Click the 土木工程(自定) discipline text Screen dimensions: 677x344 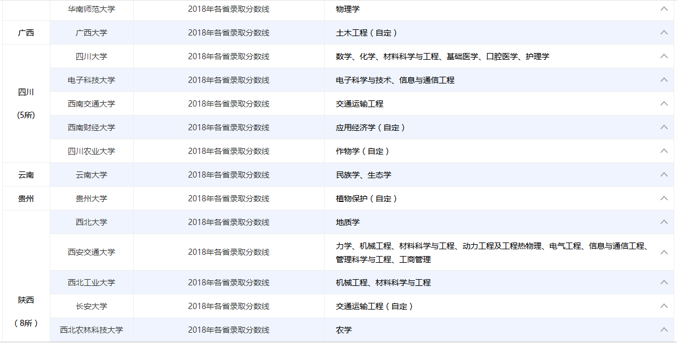coord(366,33)
